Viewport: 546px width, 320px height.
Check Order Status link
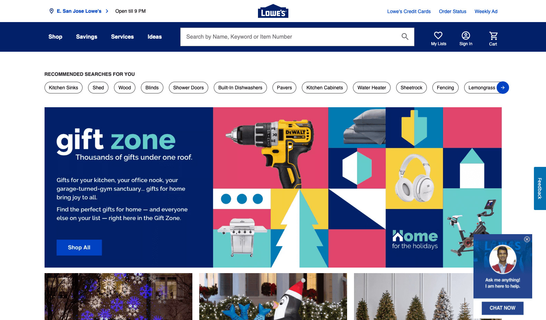[452, 11]
